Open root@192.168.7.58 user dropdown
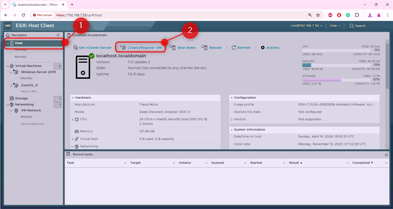 point(306,26)
